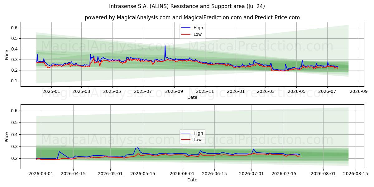Click the '2025-11' x-axis label in top chart
Viewport: 374px width, 187px height.
coord(205,91)
